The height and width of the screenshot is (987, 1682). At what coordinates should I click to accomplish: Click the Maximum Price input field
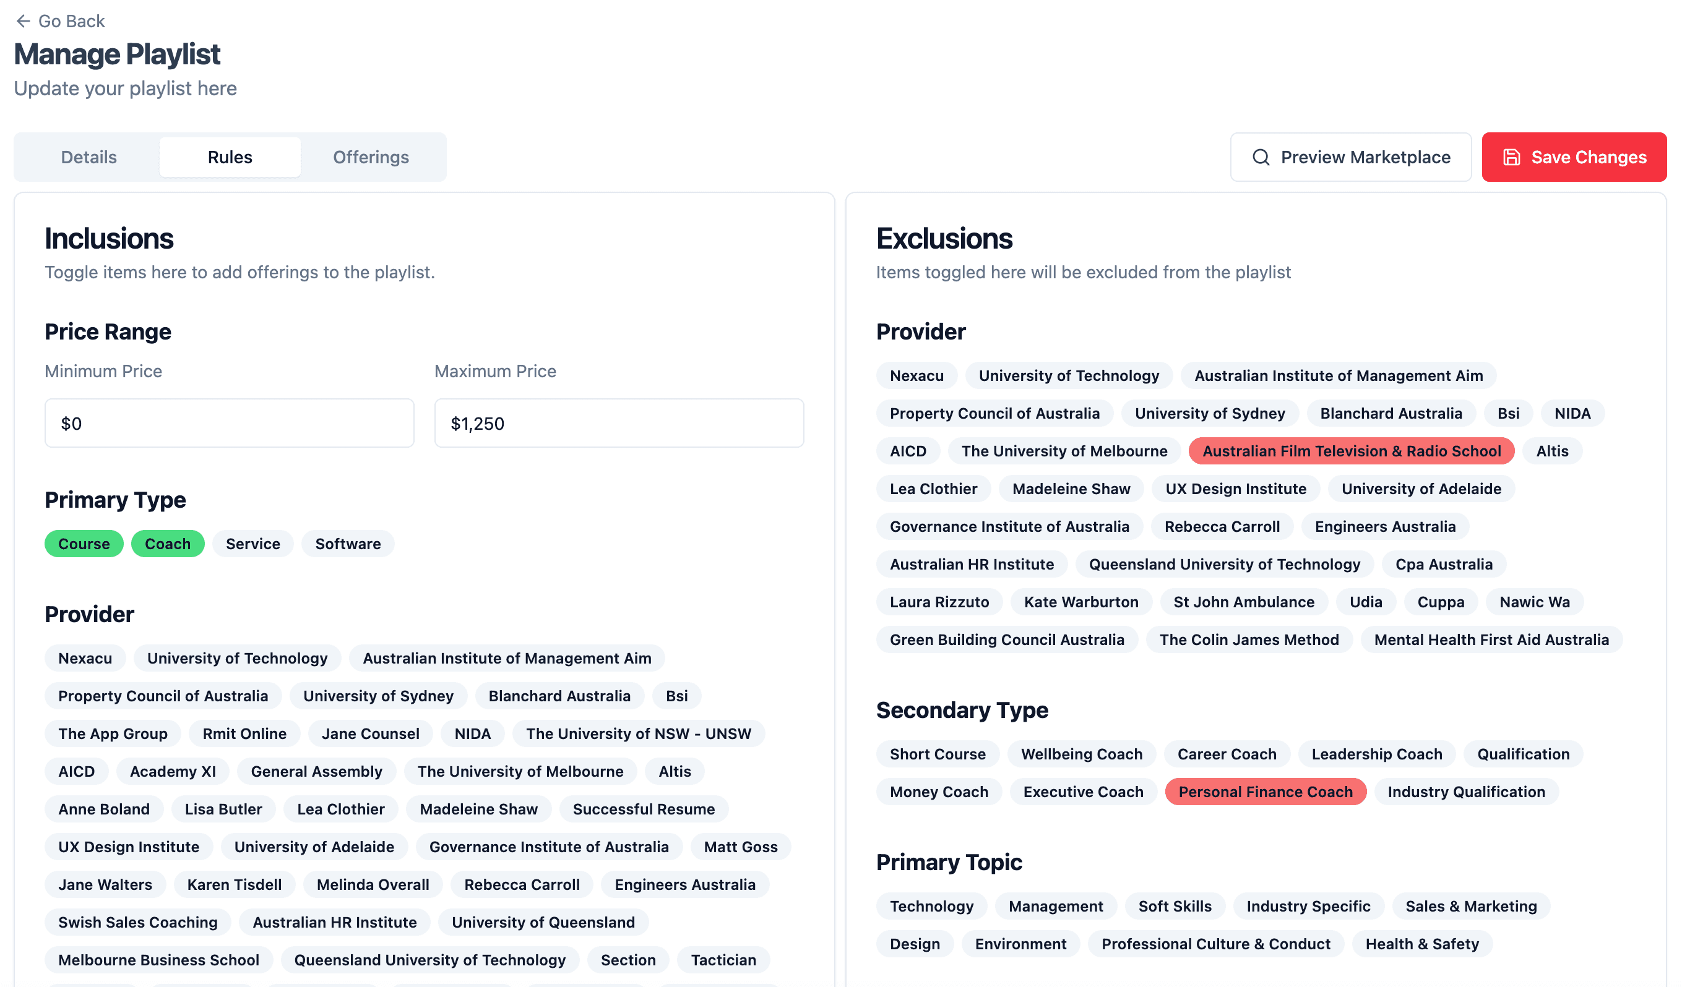tap(619, 424)
